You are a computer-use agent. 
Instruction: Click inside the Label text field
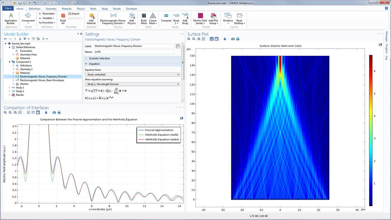point(134,46)
